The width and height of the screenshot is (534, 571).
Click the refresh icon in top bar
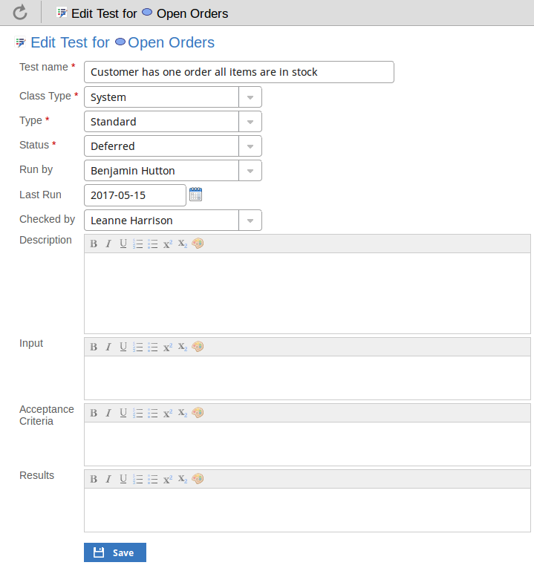coord(20,12)
